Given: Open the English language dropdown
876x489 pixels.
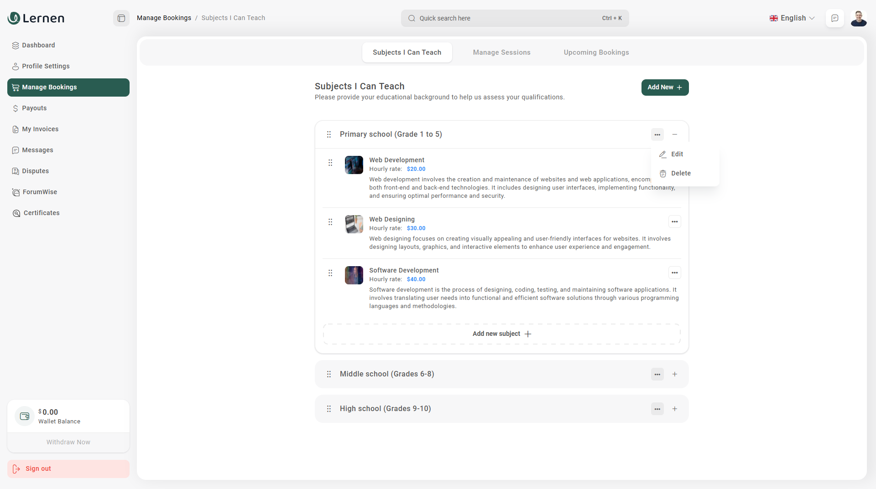Looking at the screenshot, I should coord(792,18).
